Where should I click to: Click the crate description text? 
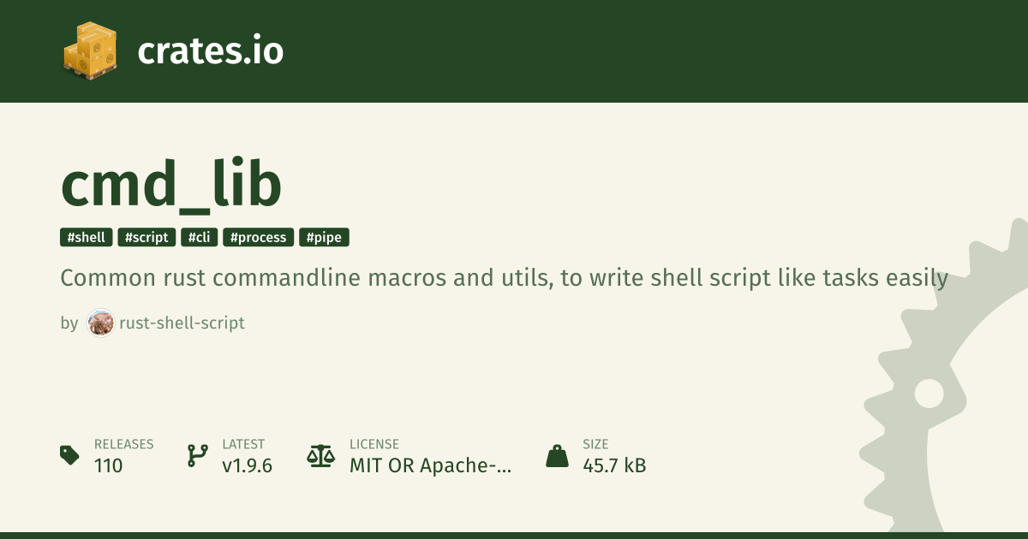click(x=505, y=279)
